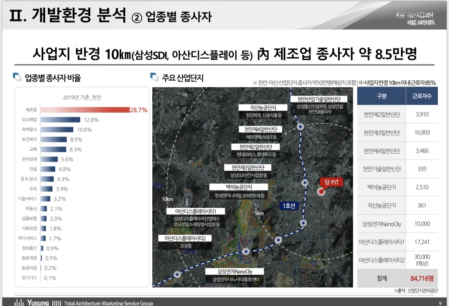Select the 금융보험 row label
Image resolution: width=449 pixels, height=306 pixels.
pos(29,218)
